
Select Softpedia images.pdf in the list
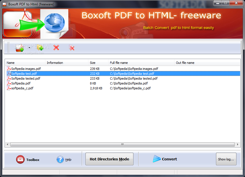click(26, 69)
